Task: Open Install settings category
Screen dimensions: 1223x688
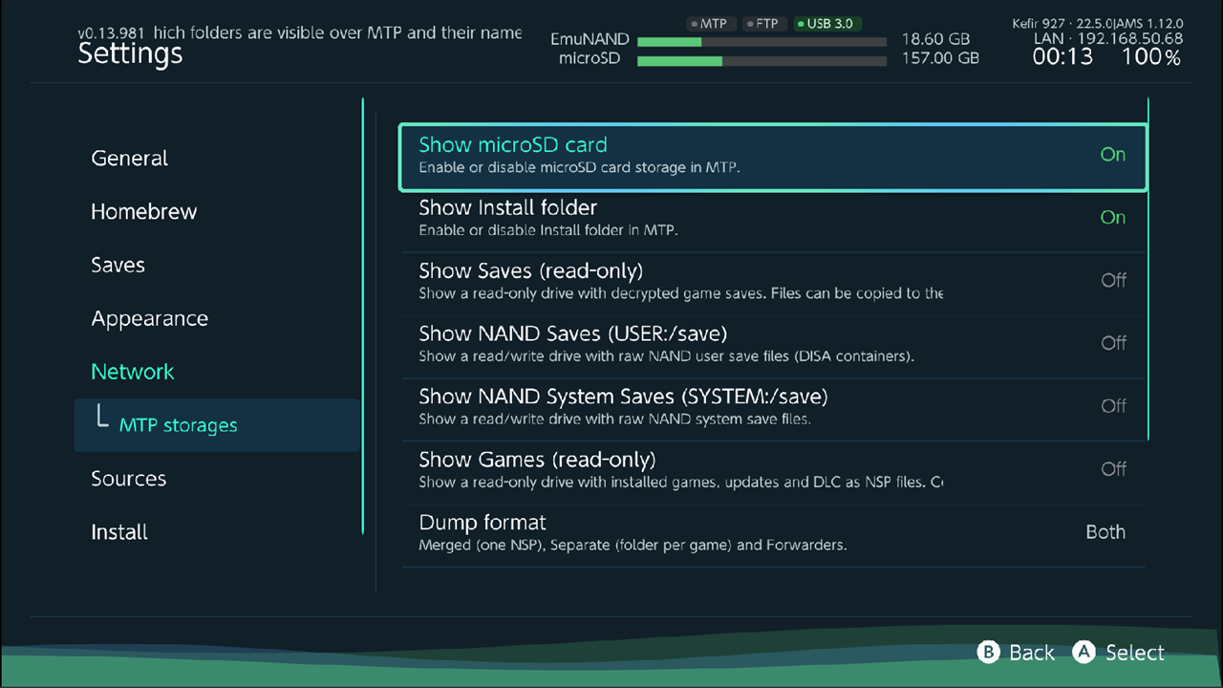Action: pyautogui.click(x=118, y=533)
